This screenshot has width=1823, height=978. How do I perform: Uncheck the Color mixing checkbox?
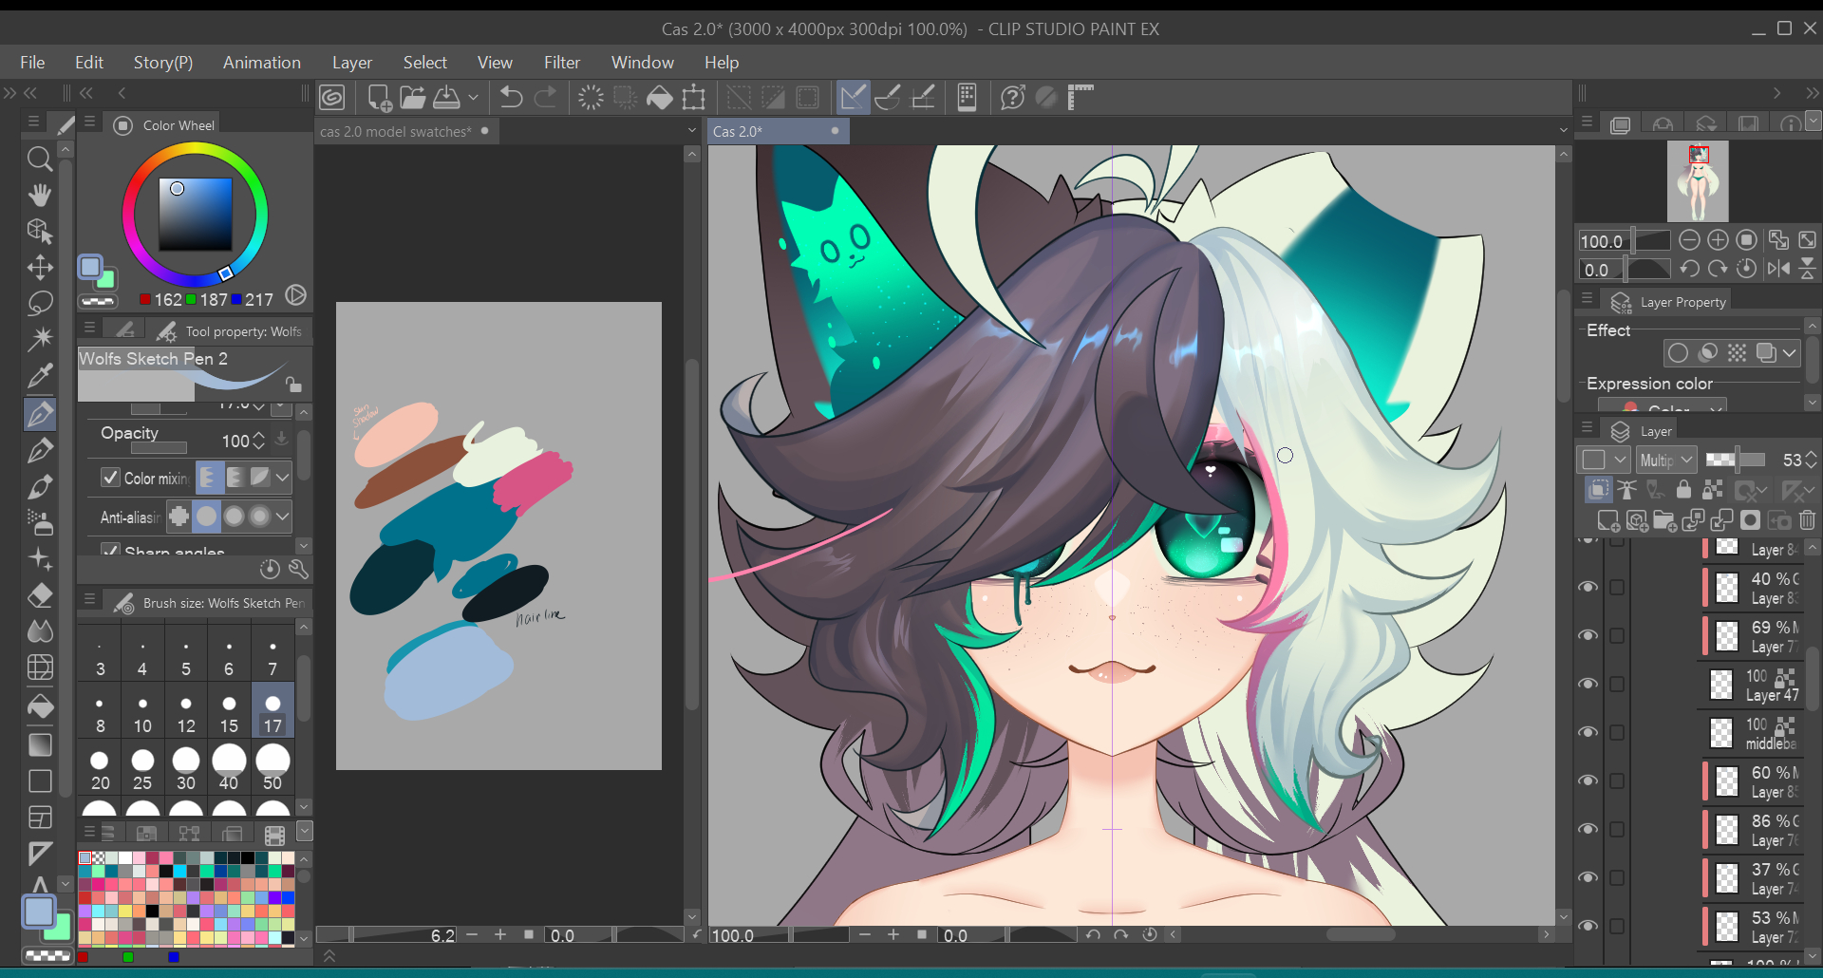coord(111,478)
